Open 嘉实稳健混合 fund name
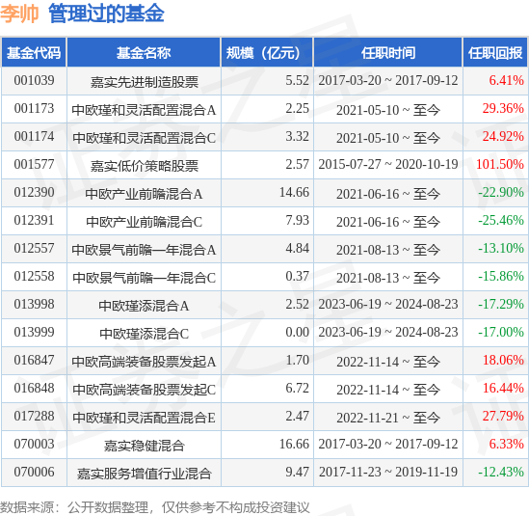This screenshot has width=529, height=516. 145,446
